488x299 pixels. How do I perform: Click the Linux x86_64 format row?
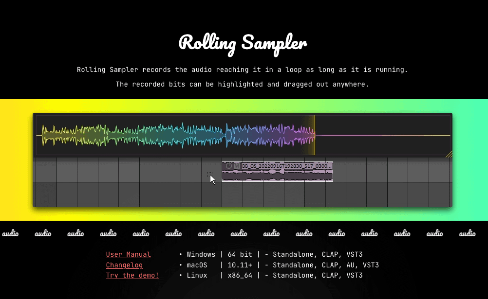pyautogui.click(x=271, y=275)
